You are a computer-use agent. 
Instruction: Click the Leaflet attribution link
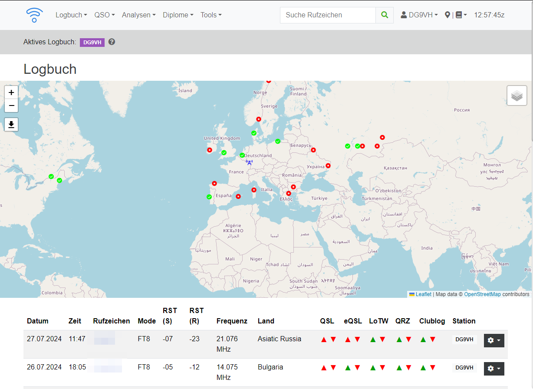pos(423,294)
